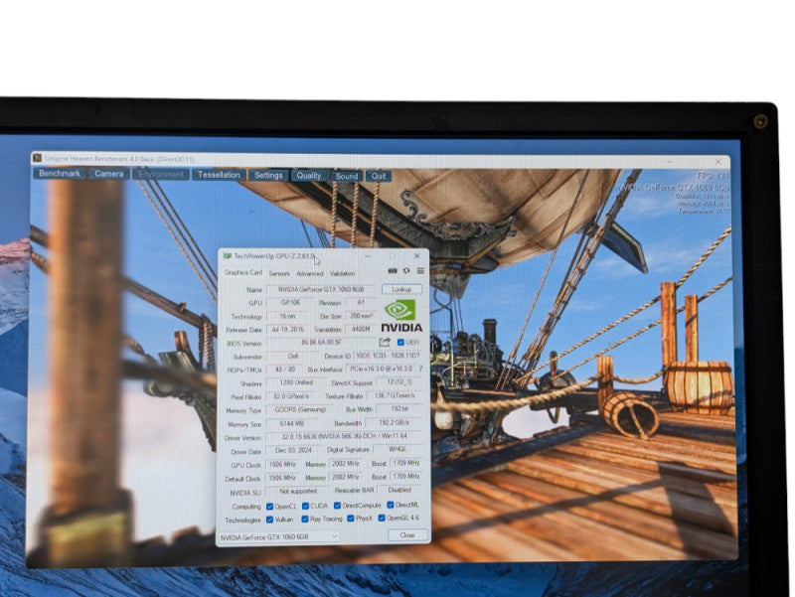Click the Jul 19, 2016 release date
The height and width of the screenshot is (597, 795).
coord(287,330)
